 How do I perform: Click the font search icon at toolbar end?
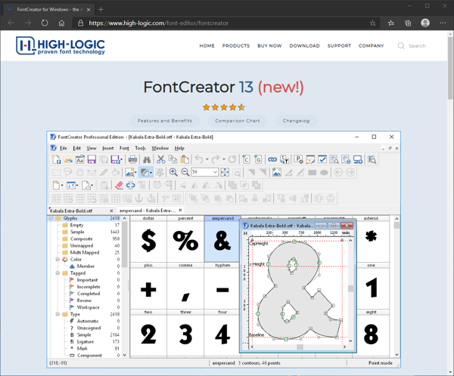pyautogui.click(x=372, y=159)
